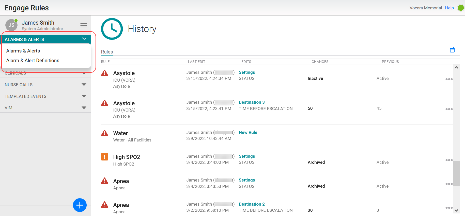The height and width of the screenshot is (216, 465).
Task: Click the hamburger menu icon beside James Smith
Action: pos(84,25)
